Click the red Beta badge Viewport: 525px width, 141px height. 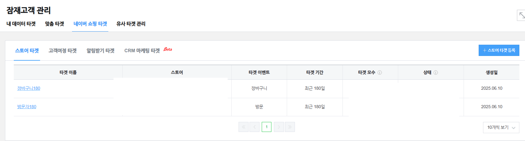point(168,49)
